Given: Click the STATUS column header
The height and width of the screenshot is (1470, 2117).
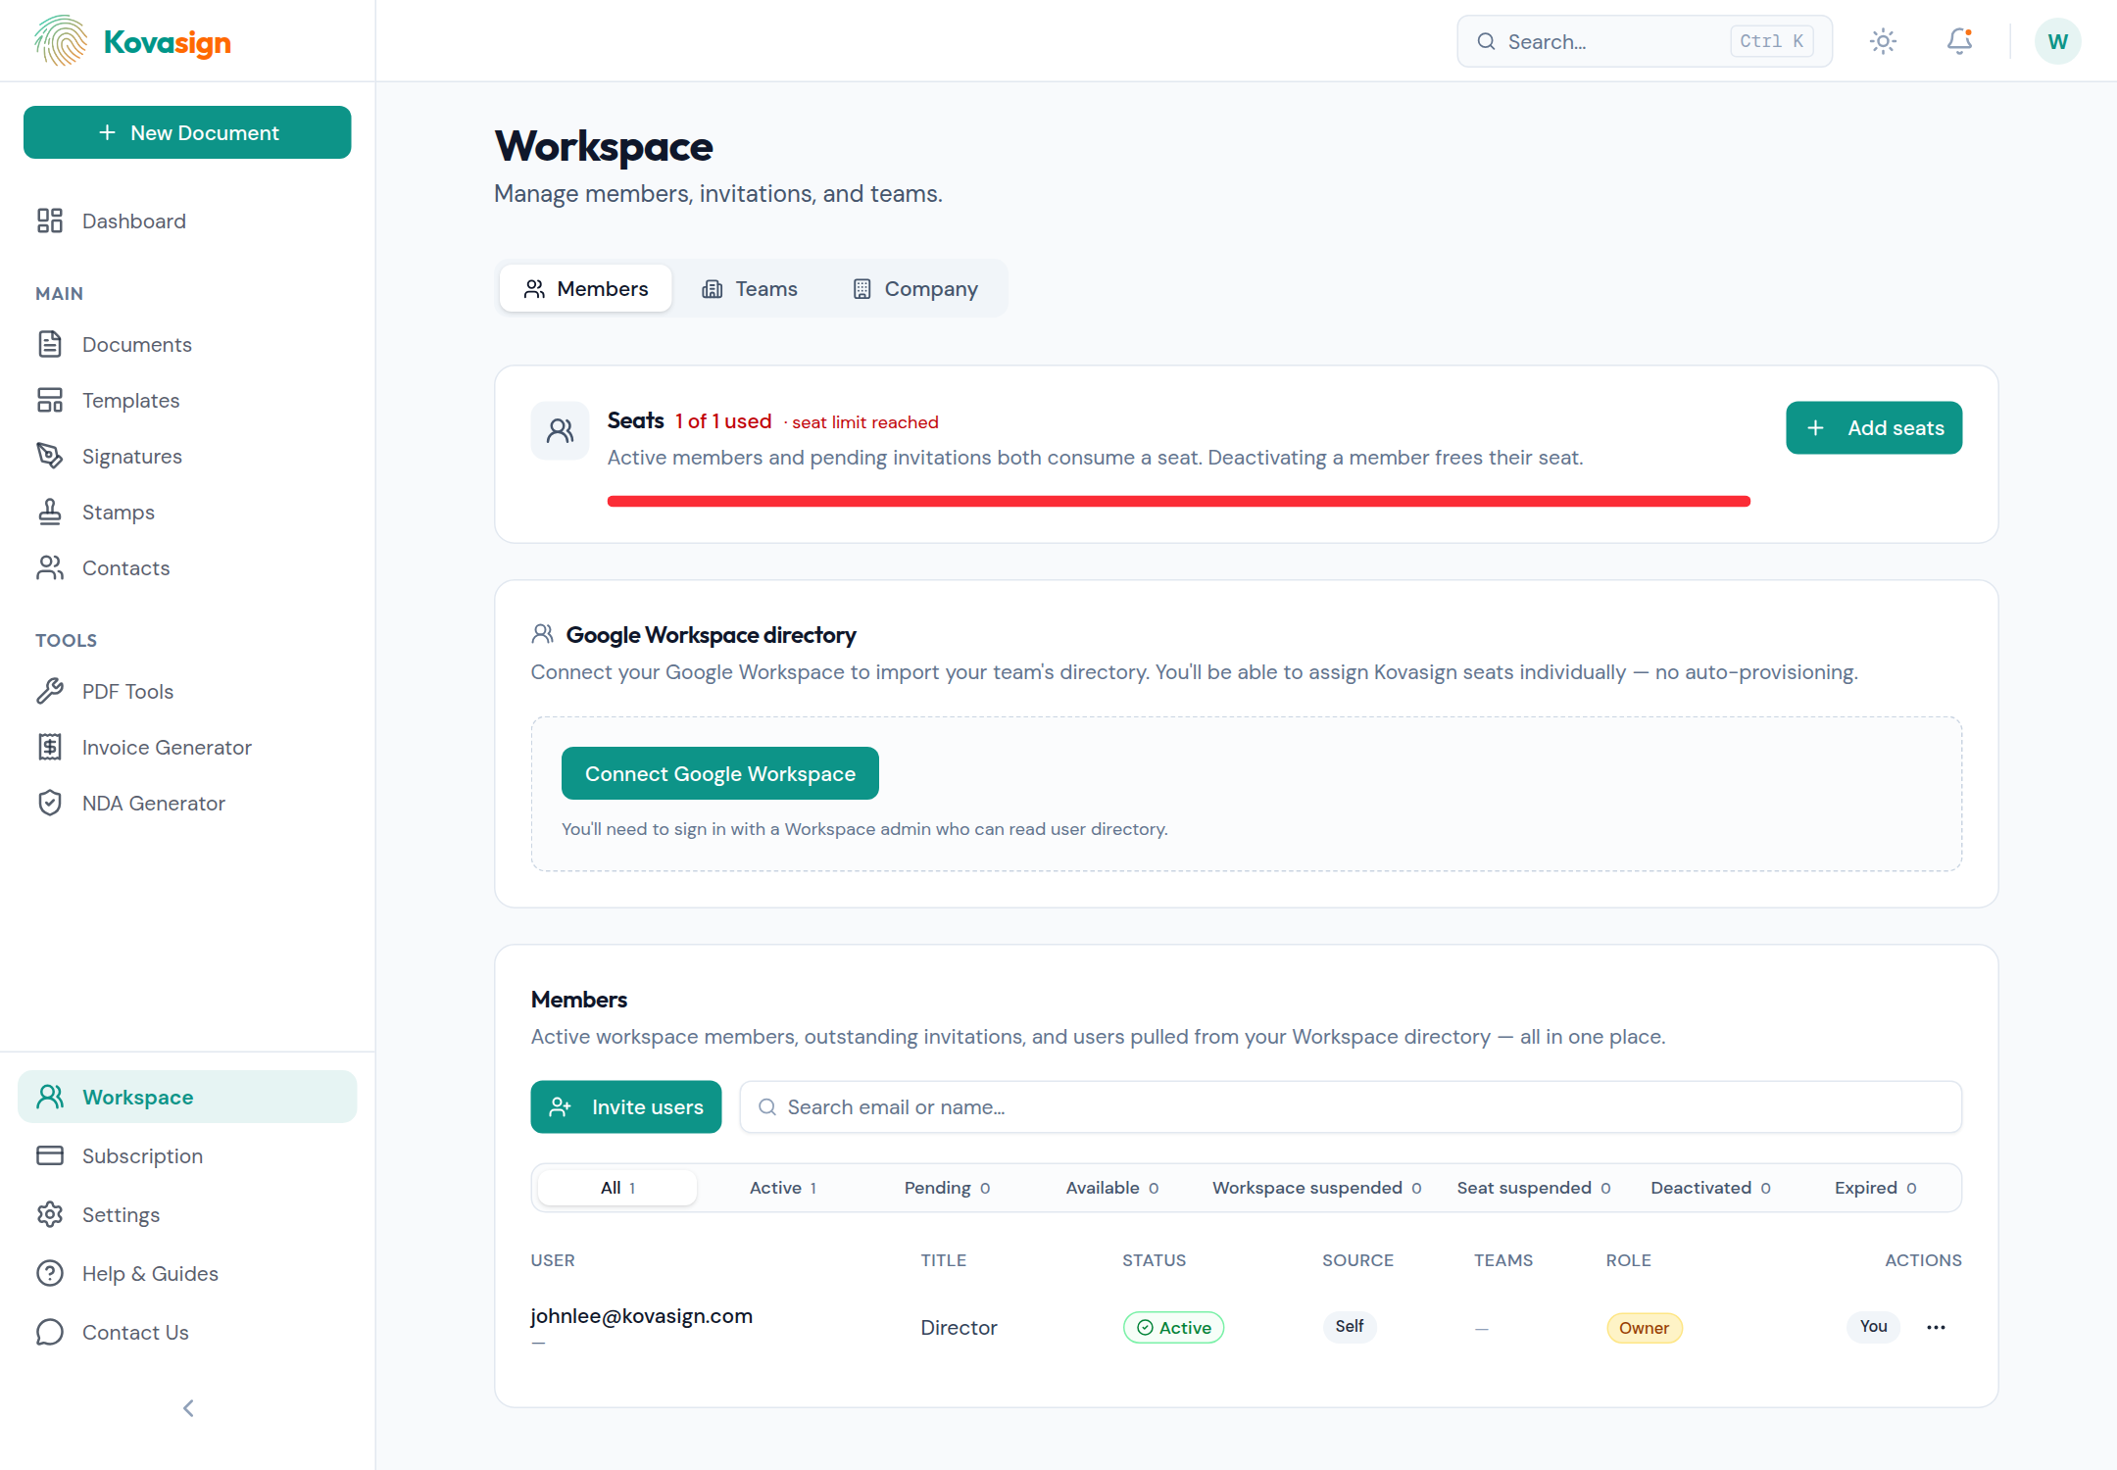Looking at the screenshot, I should (1154, 1260).
